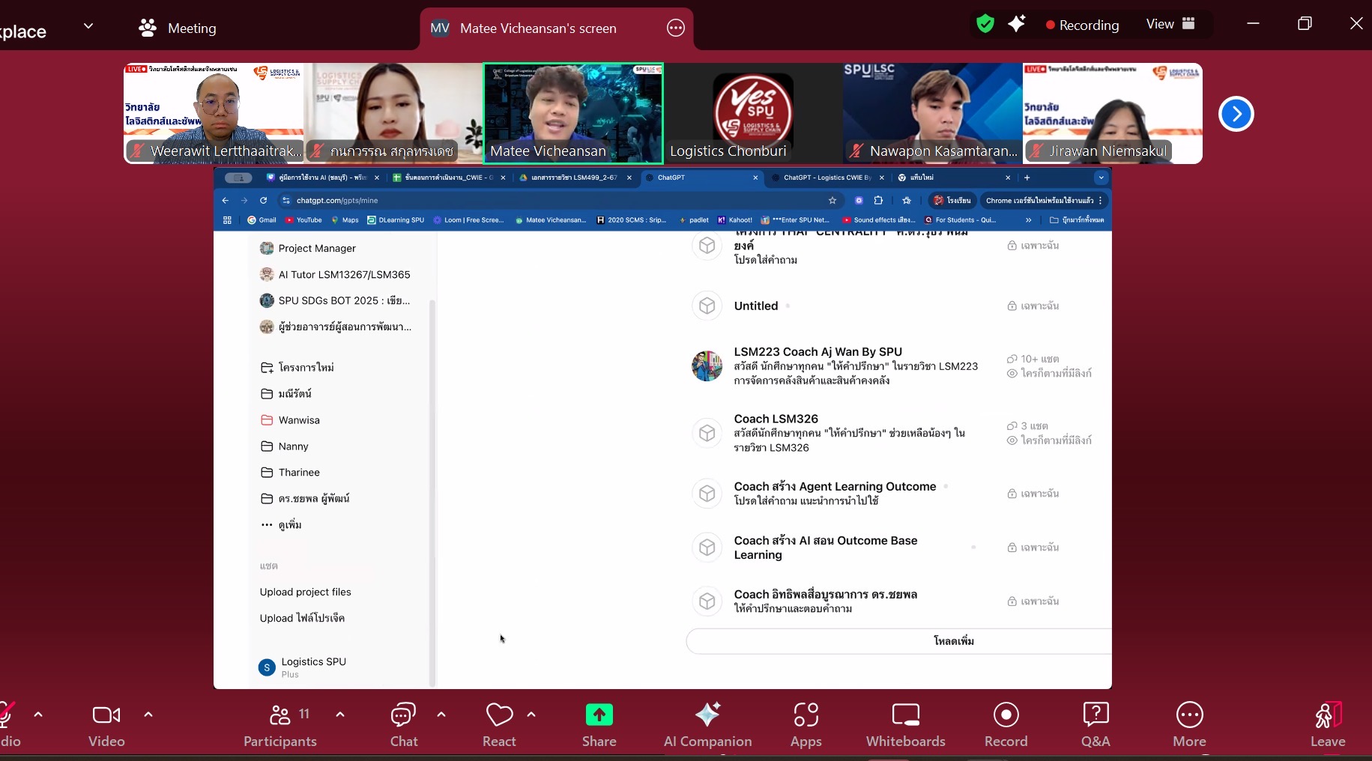Select Project Manager in sidebar
Image resolution: width=1372 pixels, height=761 pixels.
point(308,248)
